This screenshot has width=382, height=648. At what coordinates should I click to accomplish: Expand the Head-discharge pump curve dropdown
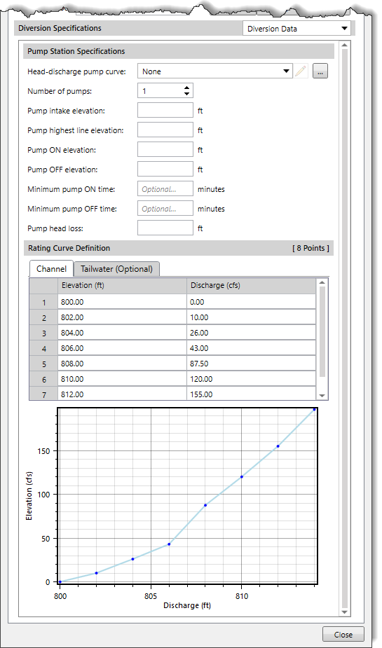[286, 71]
